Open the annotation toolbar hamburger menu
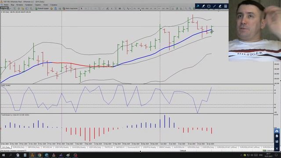 [225, 6]
